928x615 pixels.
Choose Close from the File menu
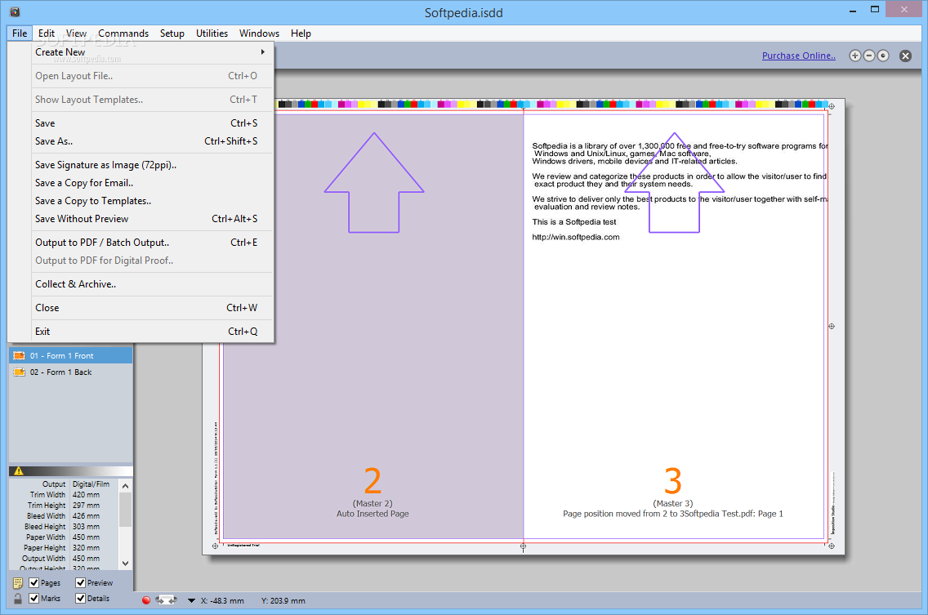pos(141,308)
